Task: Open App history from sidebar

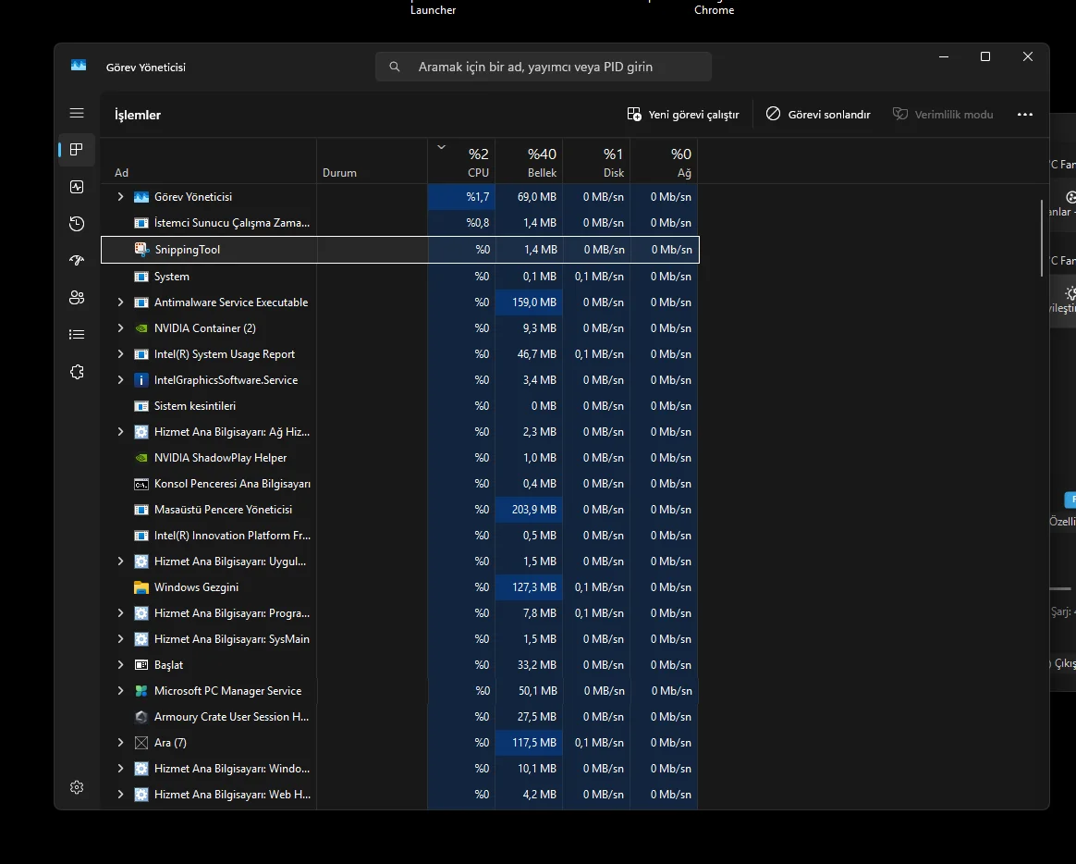Action: [x=77, y=224]
